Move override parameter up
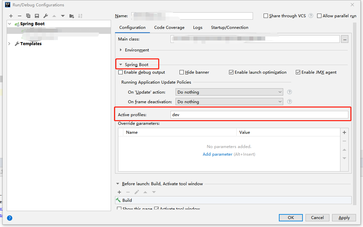 (344, 150)
